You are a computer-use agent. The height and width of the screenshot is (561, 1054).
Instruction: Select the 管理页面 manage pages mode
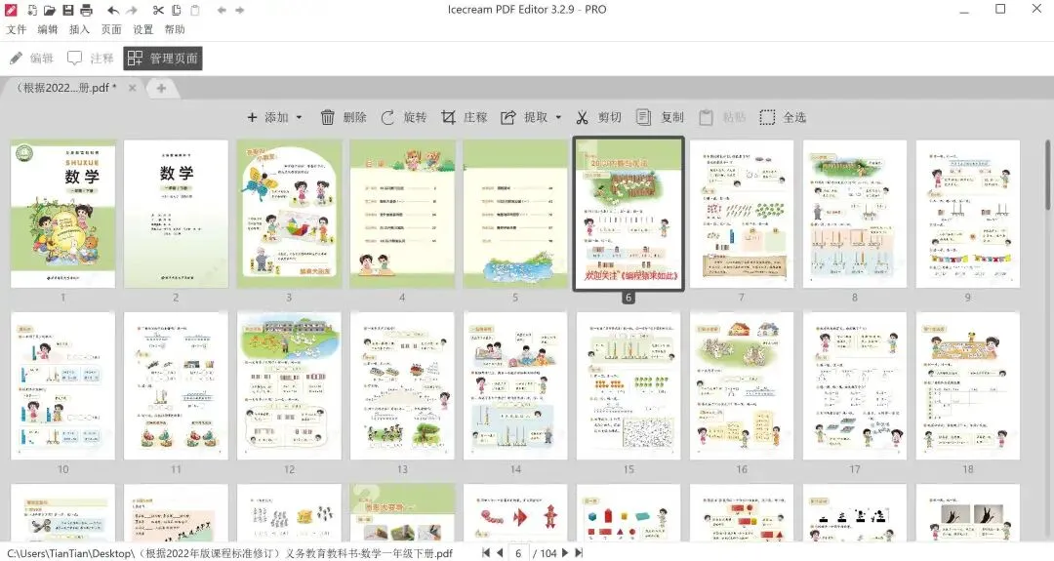pos(163,59)
